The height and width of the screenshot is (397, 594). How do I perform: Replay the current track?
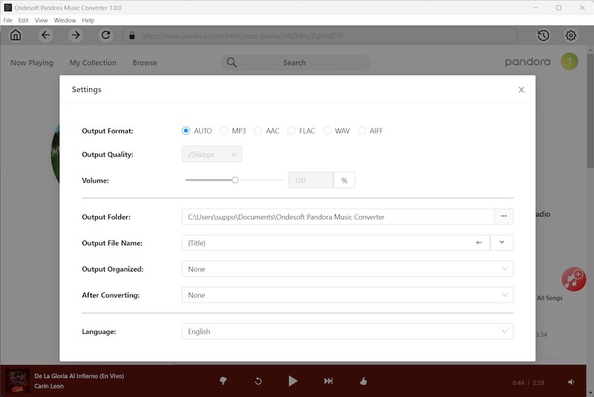click(258, 381)
